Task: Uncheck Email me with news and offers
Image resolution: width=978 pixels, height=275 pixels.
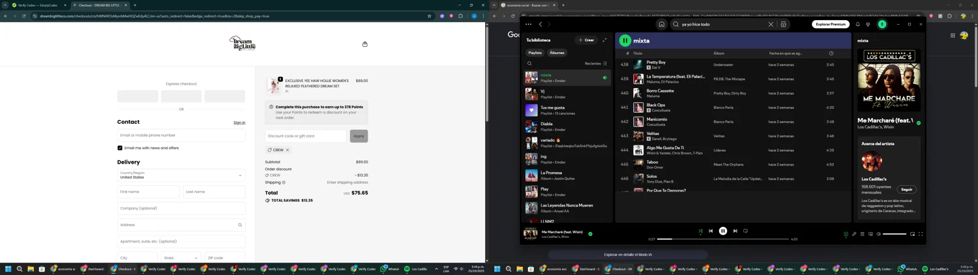Action: click(x=120, y=148)
